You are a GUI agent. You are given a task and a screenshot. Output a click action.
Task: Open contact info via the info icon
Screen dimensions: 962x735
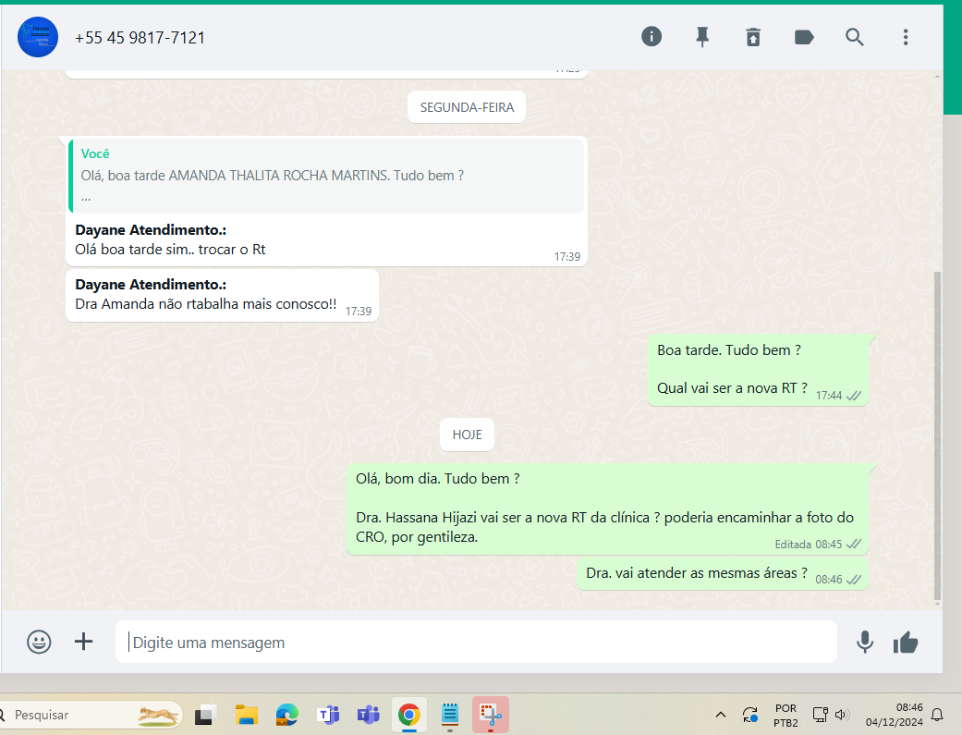pos(651,37)
